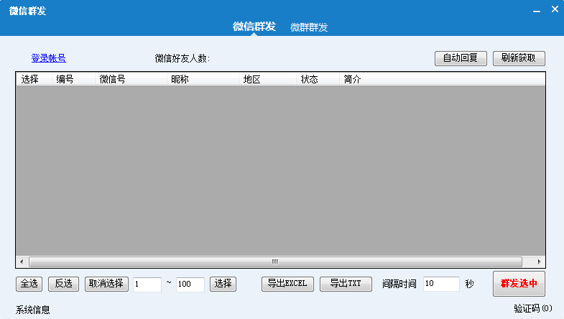The width and height of the screenshot is (564, 319).
Task: Select the 状态 column header
Action: [x=310, y=79]
